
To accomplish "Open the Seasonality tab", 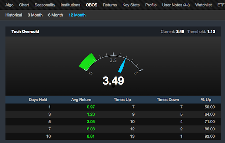I will tap(45, 5).
